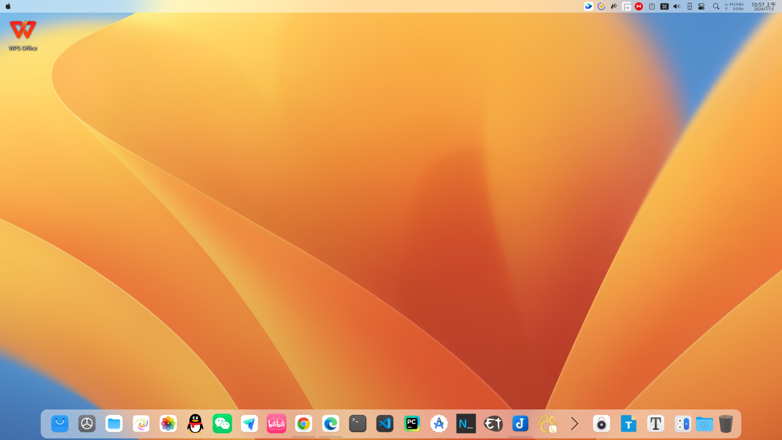This screenshot has height=440, width=782.
Task: Open Microsoft Edge from dock
Action: (330, 424)
